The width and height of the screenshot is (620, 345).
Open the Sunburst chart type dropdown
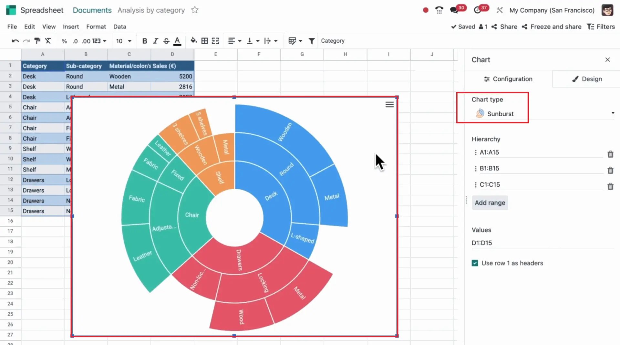(x=542, y=114)
